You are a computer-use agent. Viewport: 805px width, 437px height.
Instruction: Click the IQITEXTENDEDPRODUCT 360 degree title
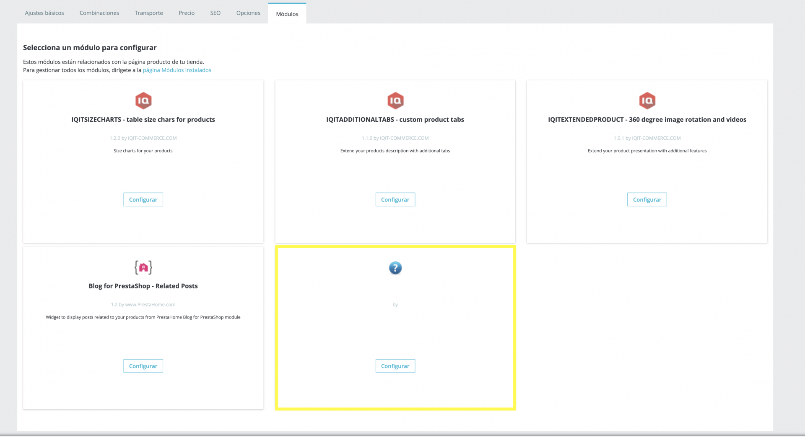(x=647, y=120)
